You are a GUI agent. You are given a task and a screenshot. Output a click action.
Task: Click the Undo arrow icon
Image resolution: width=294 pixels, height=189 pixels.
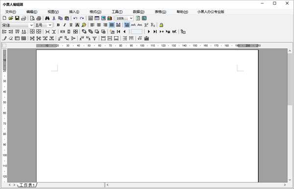click(x=75, y=18)
